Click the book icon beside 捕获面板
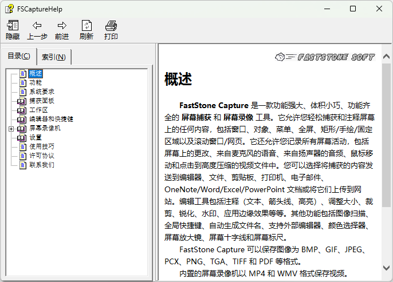This screenshot has height=282, width=393. (x=22, y=101)
